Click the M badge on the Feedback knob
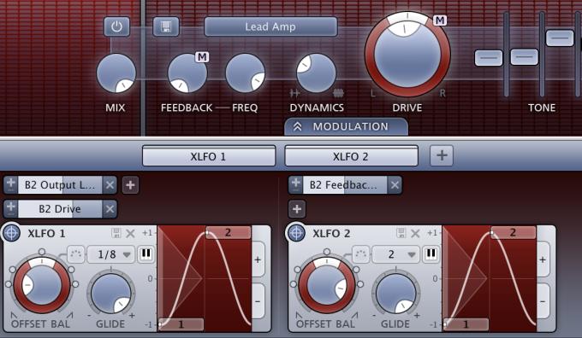This screenshot has height=338, width=582. [202, 57]
